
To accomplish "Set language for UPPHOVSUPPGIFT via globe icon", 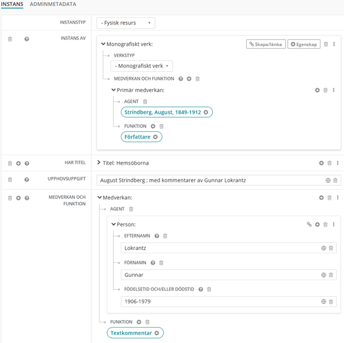I will pyautogui.click(x=328, y=180).
